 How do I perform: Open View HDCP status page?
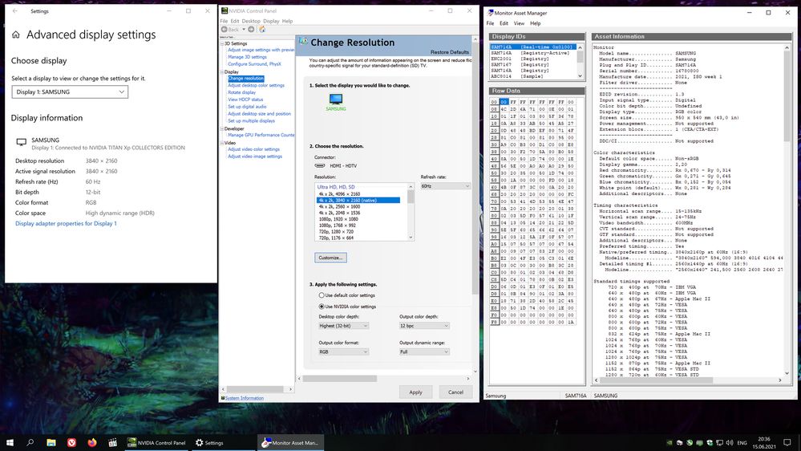[245, 100]
